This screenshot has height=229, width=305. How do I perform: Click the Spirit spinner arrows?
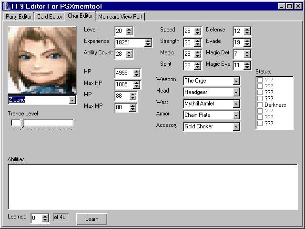(198, 65)
